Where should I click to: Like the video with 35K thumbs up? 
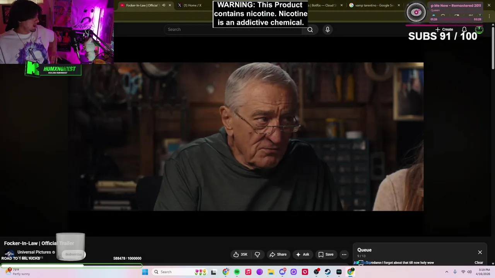(x=240, y=254)
